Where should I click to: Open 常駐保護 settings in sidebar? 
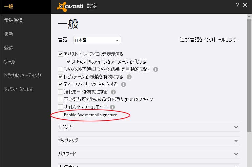tap(13, 20)
